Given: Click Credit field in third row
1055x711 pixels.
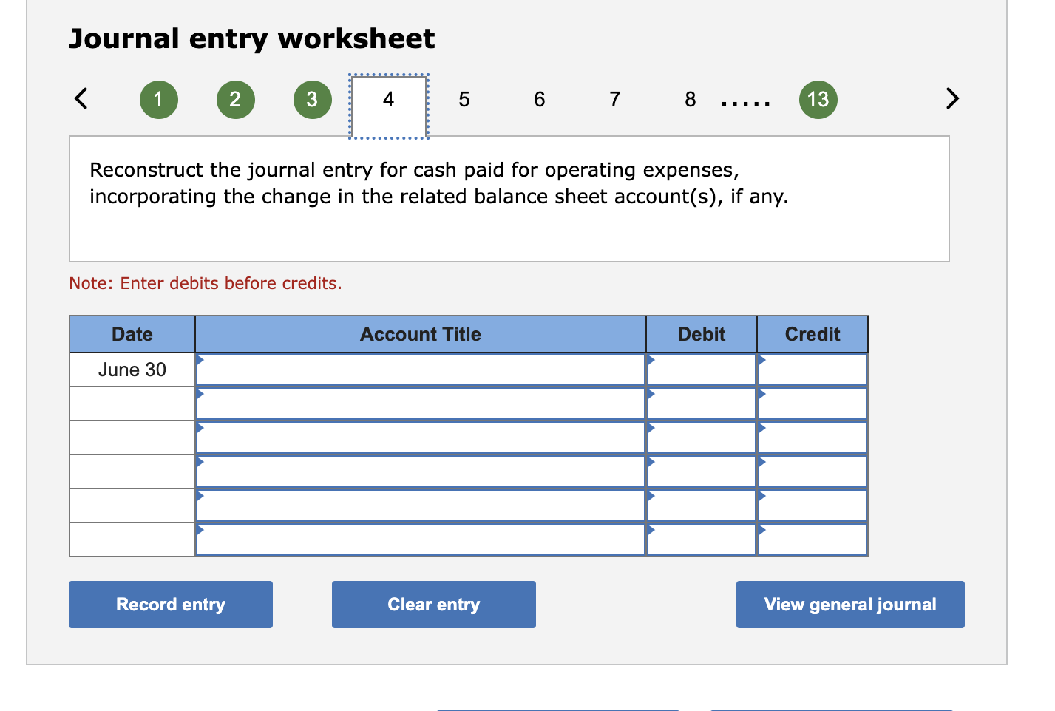Looking at the screenshot, I should [x=813, y=438].
